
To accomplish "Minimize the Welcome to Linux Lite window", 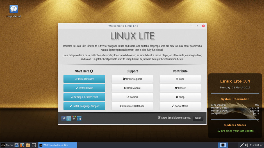I will 191,26.
